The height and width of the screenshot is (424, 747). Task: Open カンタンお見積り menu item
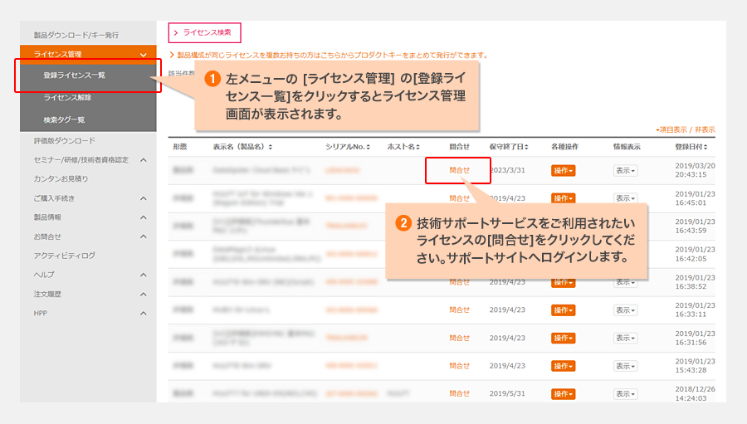point(61,178)
